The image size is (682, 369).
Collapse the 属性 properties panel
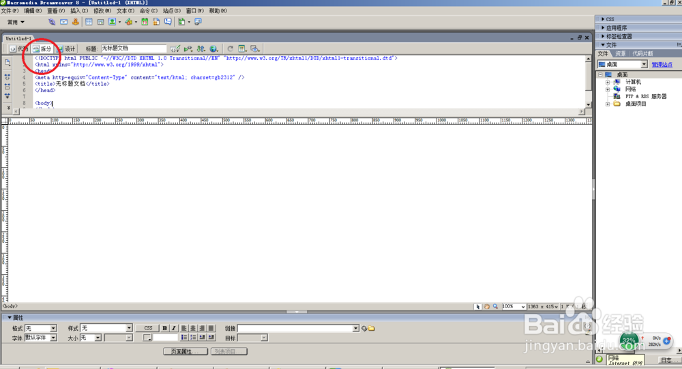pos(9,318)
